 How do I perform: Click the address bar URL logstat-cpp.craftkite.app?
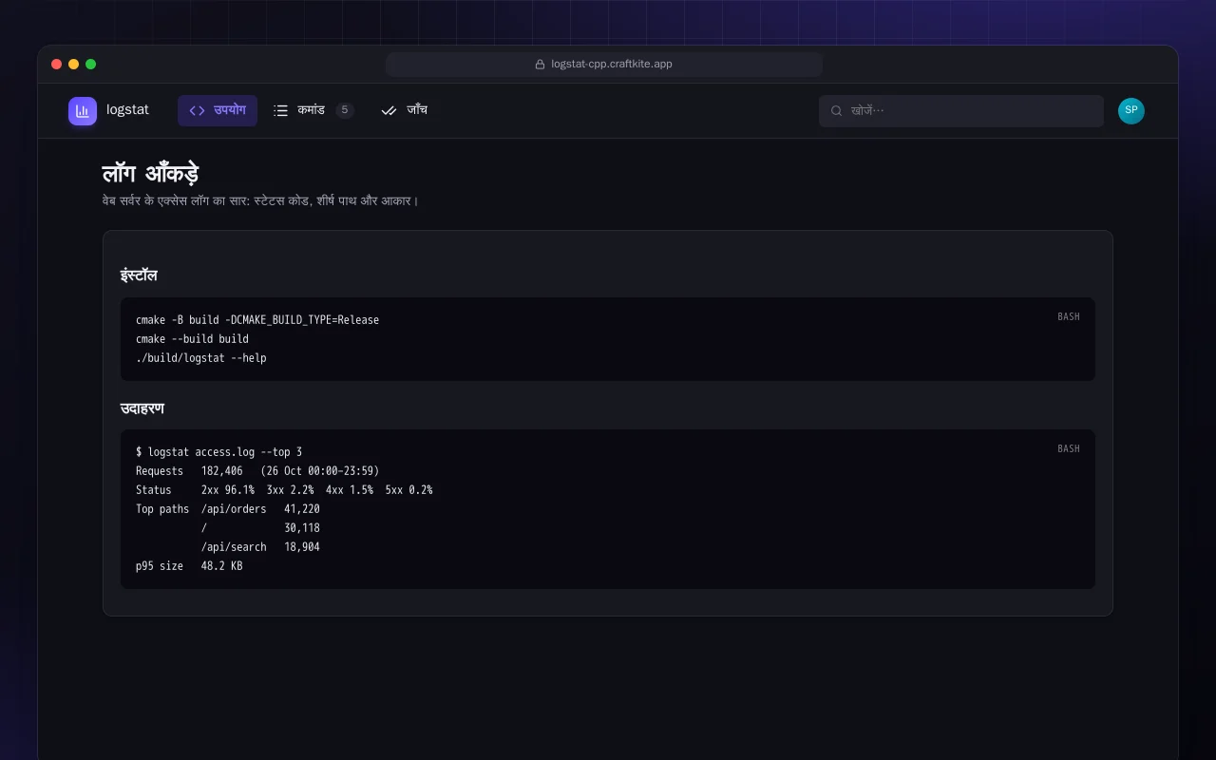pyautogui.click(x=612, y=65)
